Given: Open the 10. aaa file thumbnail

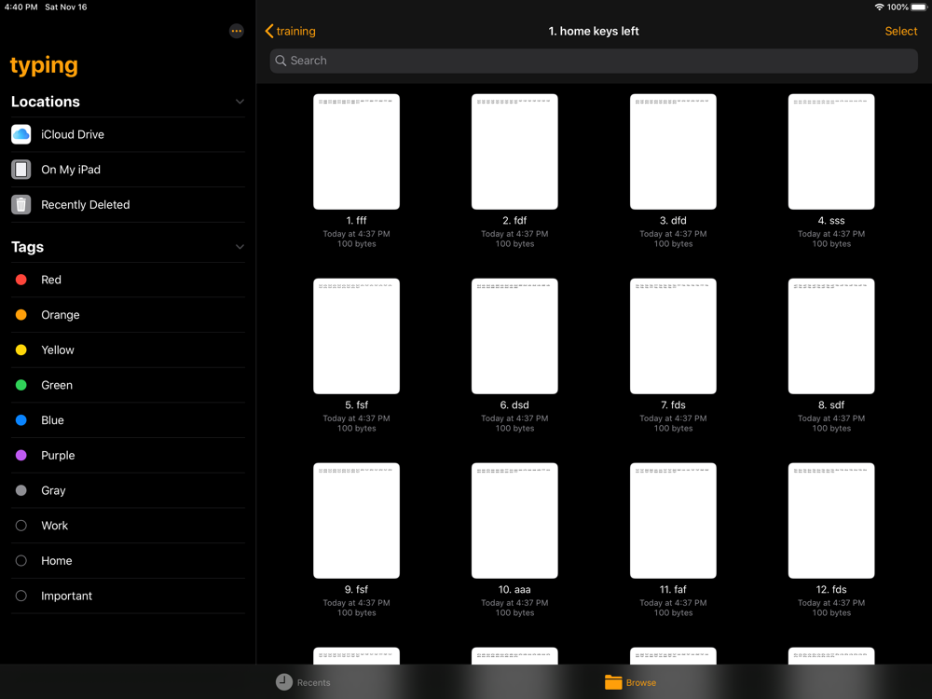Looking at the screenshot, I should point(514,520).
